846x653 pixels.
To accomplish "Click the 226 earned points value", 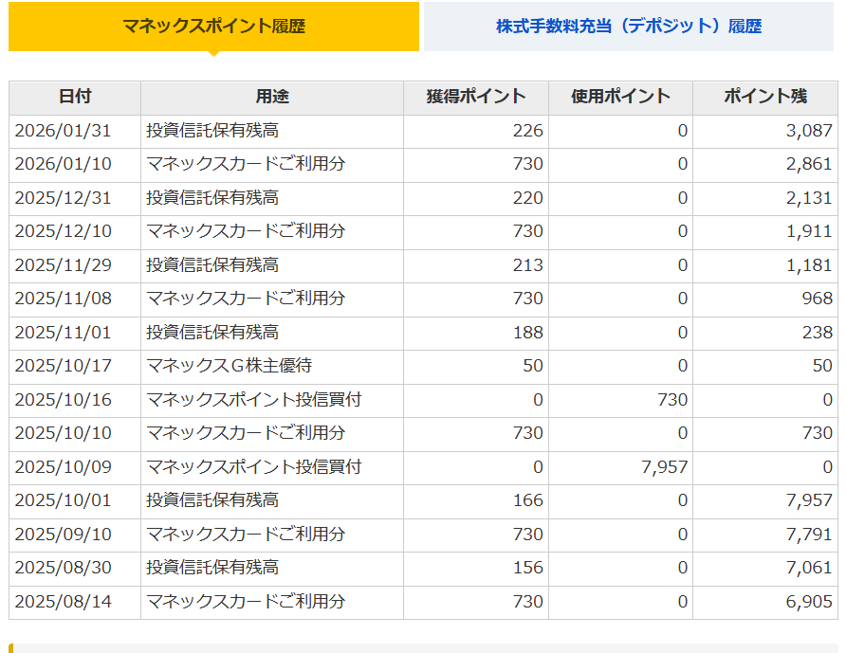I will (x=527, y=131).
